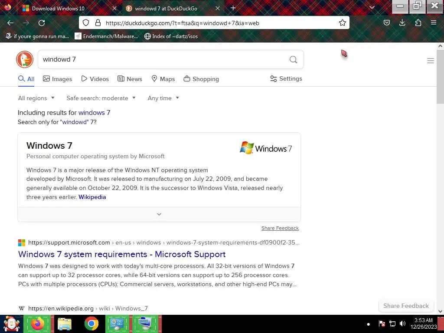
Task: Open bookmark 'if youre gonna run ma...'
Action: (37, 36)
